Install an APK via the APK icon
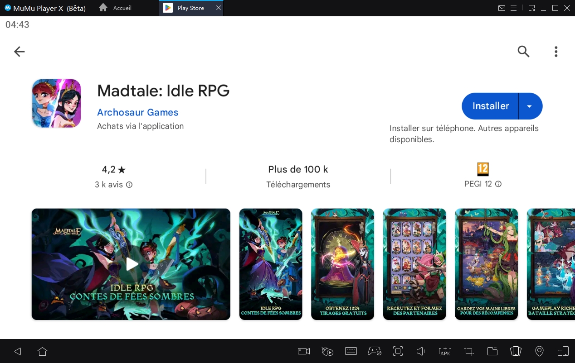Screen dimensions: 575x363 pos(445,351)
